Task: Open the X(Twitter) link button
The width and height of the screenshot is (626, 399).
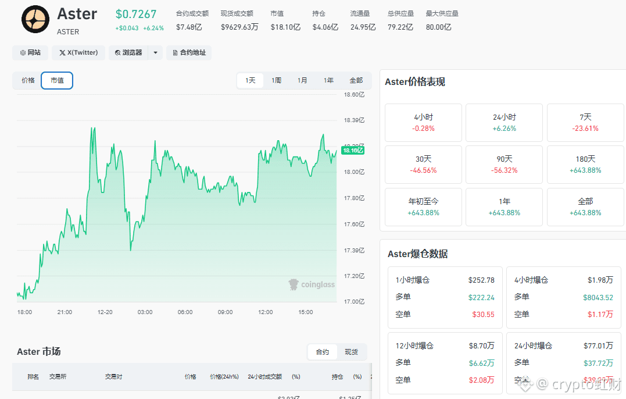Action: click(x=78, y=53)
